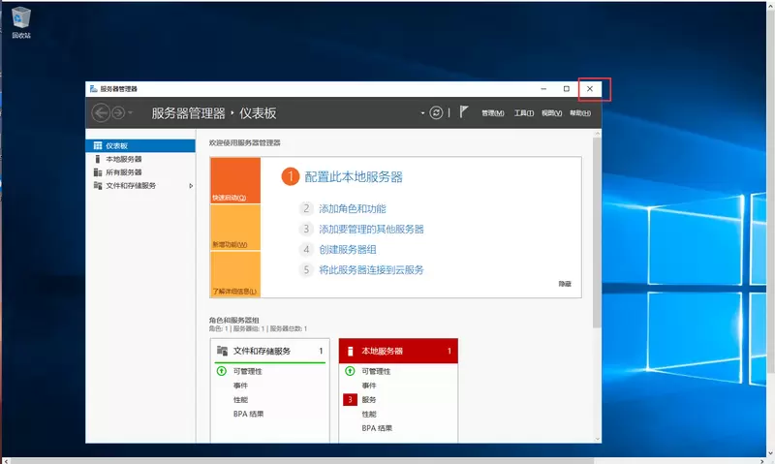
Task: Open the red 本地服务器 tile header
Action: coord(398,351)
